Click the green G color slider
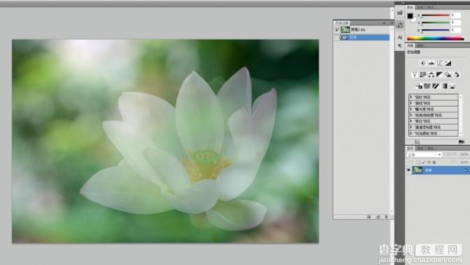 [x=435, y=23]
